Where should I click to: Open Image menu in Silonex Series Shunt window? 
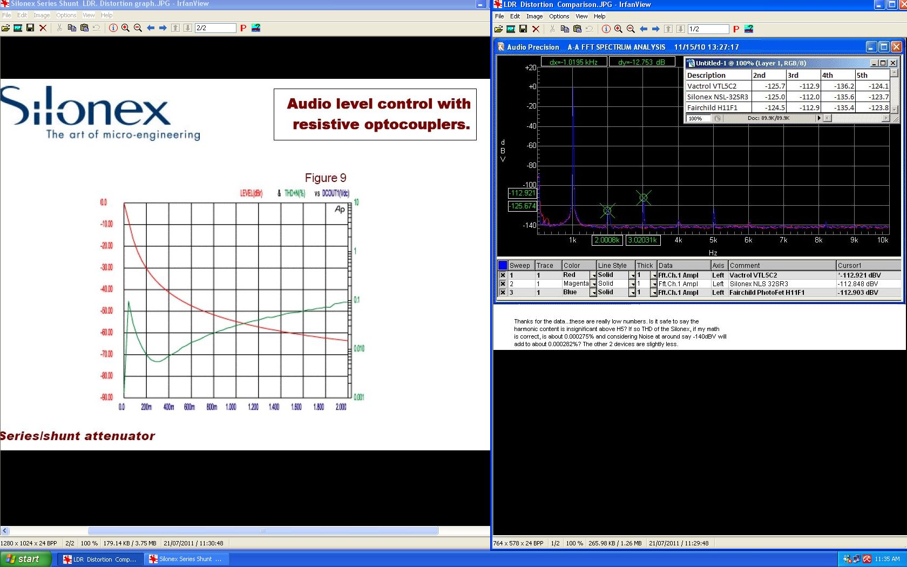pos(42,15)
